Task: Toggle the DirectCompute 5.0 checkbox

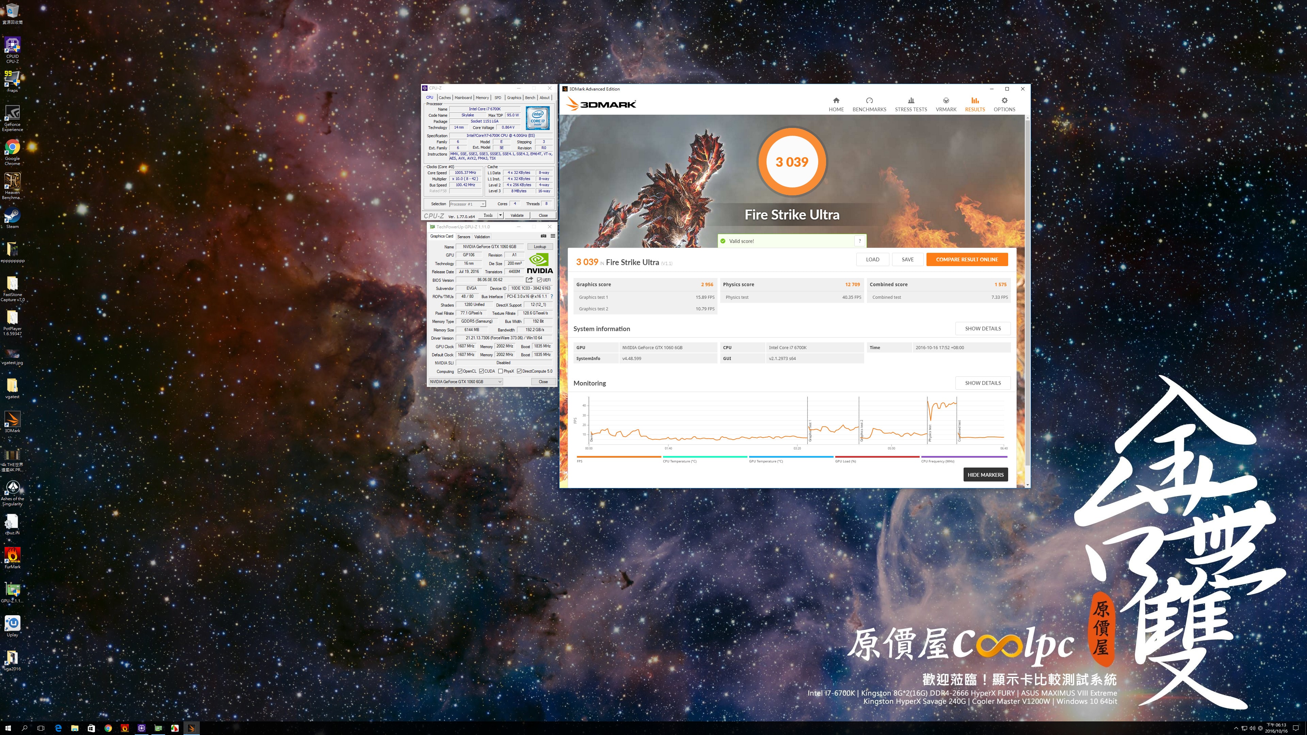Action: [519, 371]
